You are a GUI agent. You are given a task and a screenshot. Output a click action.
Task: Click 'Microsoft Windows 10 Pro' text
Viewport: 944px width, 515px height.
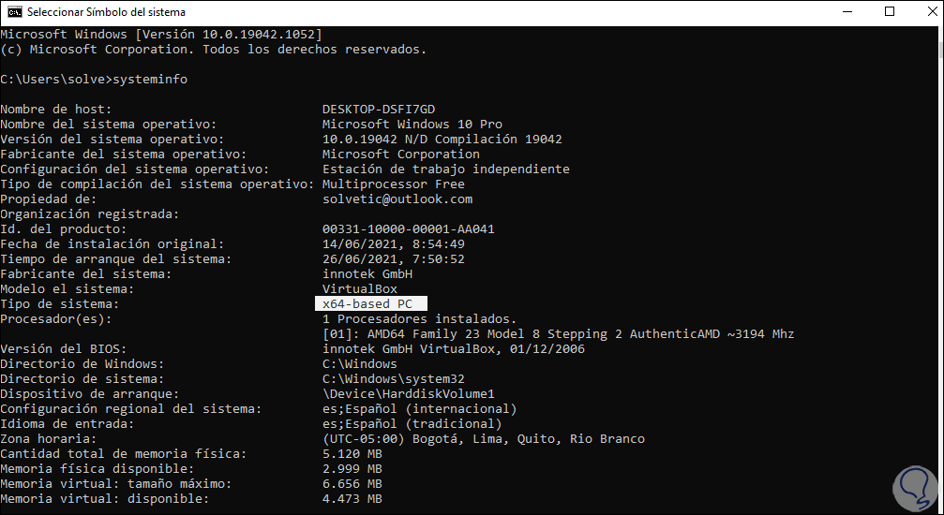point(412,125)
